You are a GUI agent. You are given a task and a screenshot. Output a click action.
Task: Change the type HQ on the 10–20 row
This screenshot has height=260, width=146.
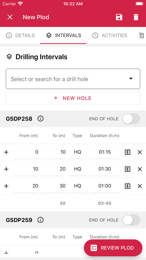pyautogui.click(x=77, y=169)
